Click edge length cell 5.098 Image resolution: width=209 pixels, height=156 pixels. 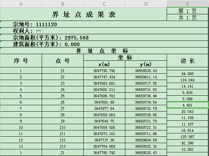[187, 99]
